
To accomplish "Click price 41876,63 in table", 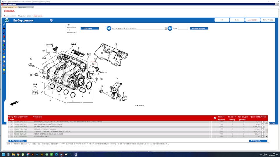I will click(256, 127).
